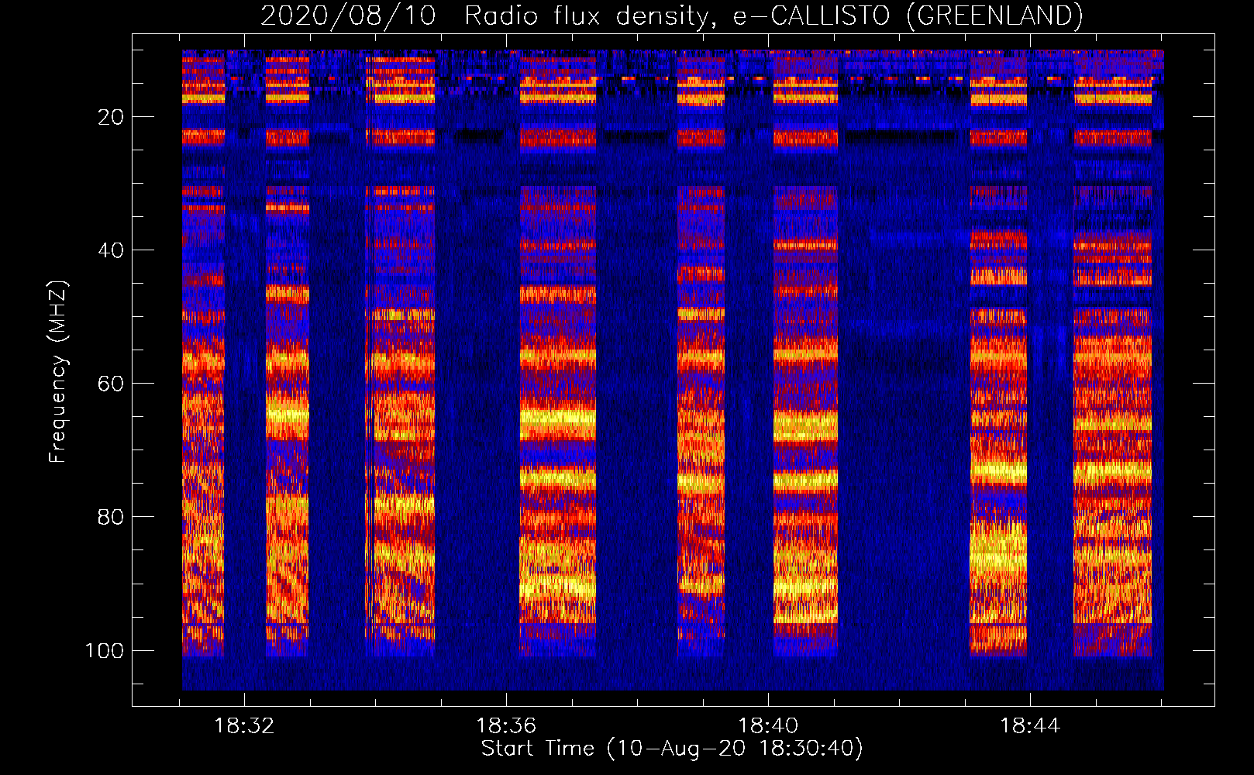The height and width of the screenshot is (775, 1254).
Task: Click the 80 MHz frequency tick label
Action: 111,517
